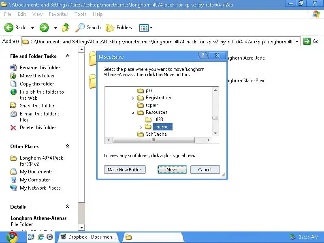The image size is (324, 243).
Task: Toggle the Folders pane button
Action: point(119,28)
